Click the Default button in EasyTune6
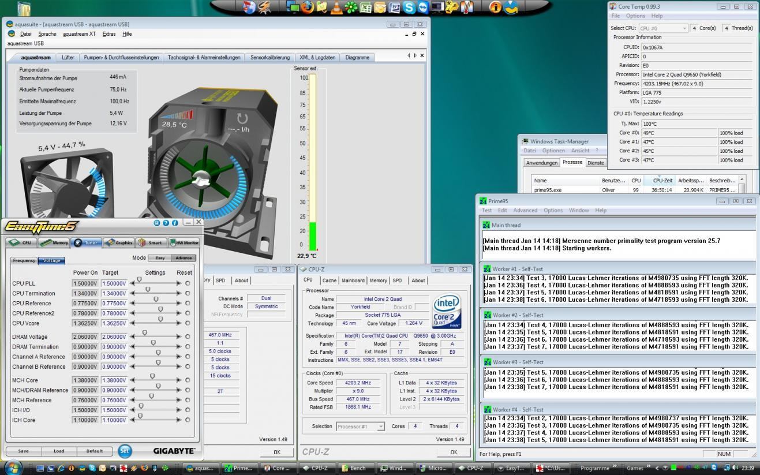Image resolution: width=760 pixels, height=475 pixels. point(95,451)
